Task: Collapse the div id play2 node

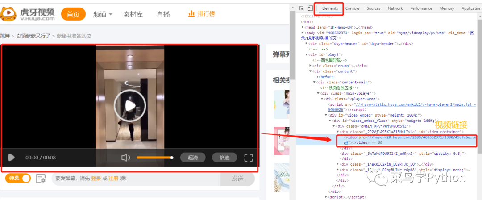Action: pos(307,54)
